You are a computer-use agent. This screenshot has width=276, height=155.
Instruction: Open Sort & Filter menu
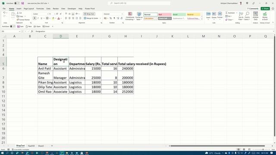click(241, 16)
